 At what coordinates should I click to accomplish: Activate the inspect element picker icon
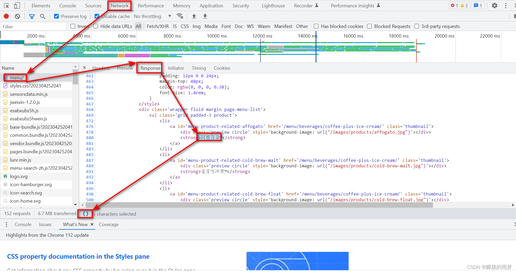coord(7,5)
